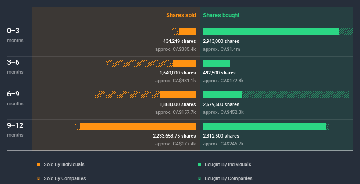
Task: Click the 492,500 shares bought value
Action: (x=219, y=73)
